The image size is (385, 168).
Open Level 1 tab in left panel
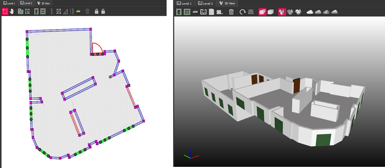pos(9,3)
